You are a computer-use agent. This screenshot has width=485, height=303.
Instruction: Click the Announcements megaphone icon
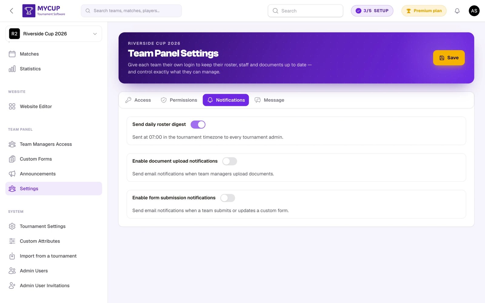(12, 174)
